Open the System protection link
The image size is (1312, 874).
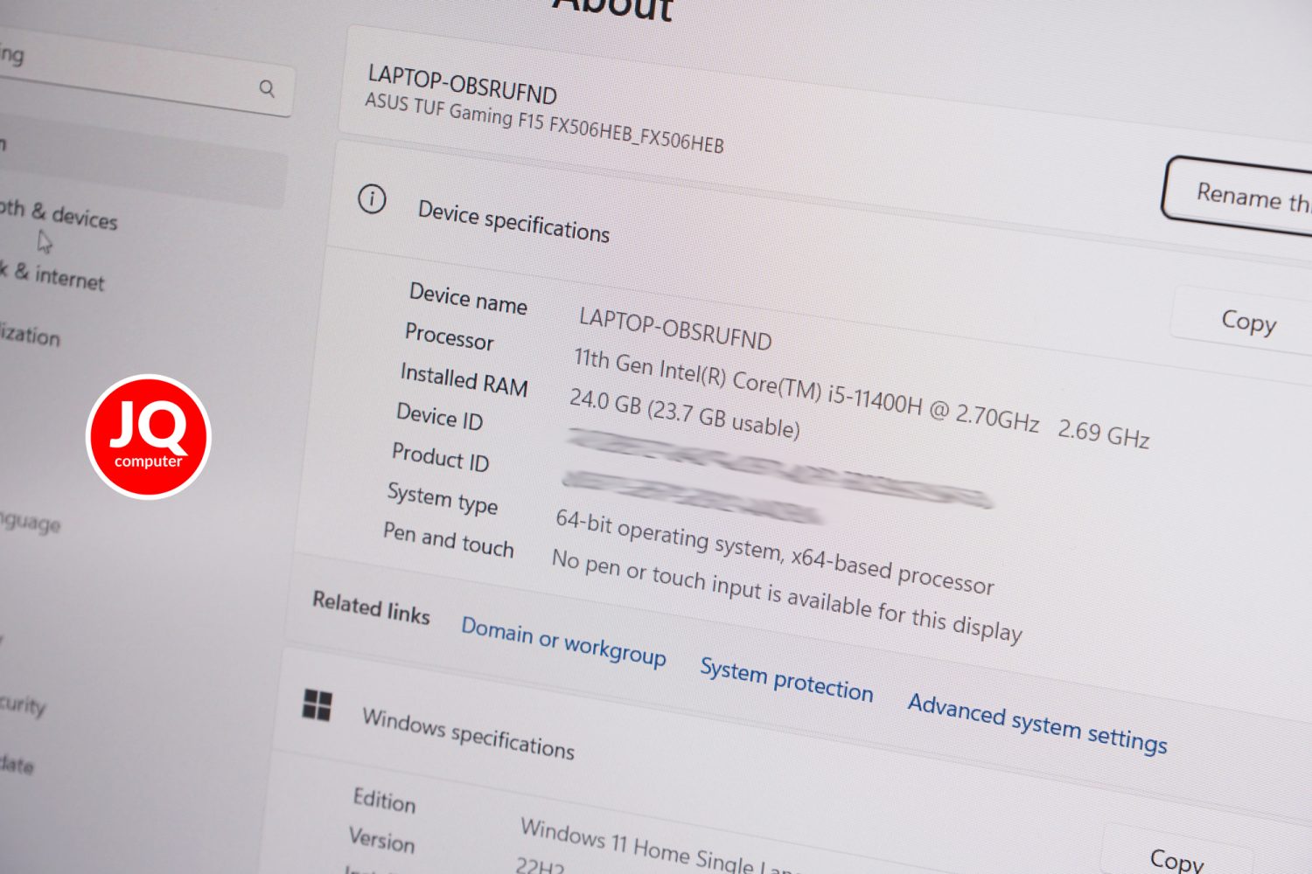click(786, 680)
